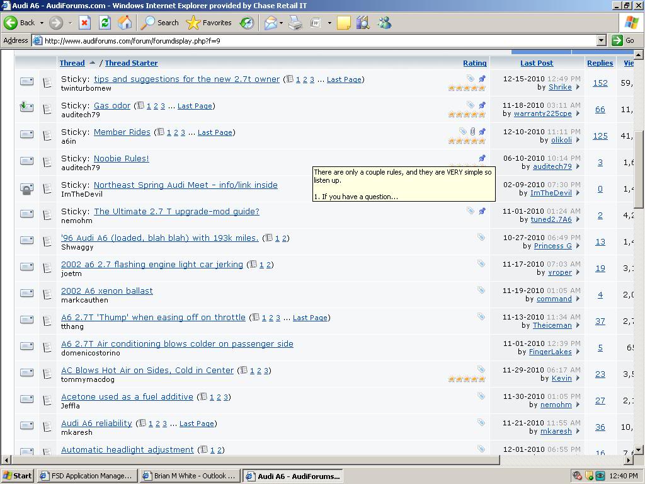Open the History toolbar icon
The width and height of the screenshot is (645, 484).
point(247,23)
